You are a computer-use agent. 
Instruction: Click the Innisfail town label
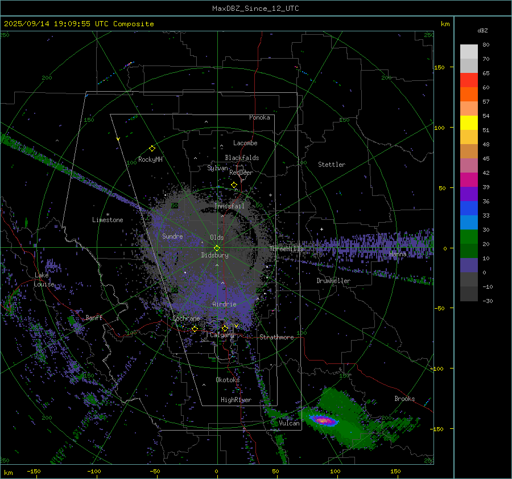coord(230,206)
